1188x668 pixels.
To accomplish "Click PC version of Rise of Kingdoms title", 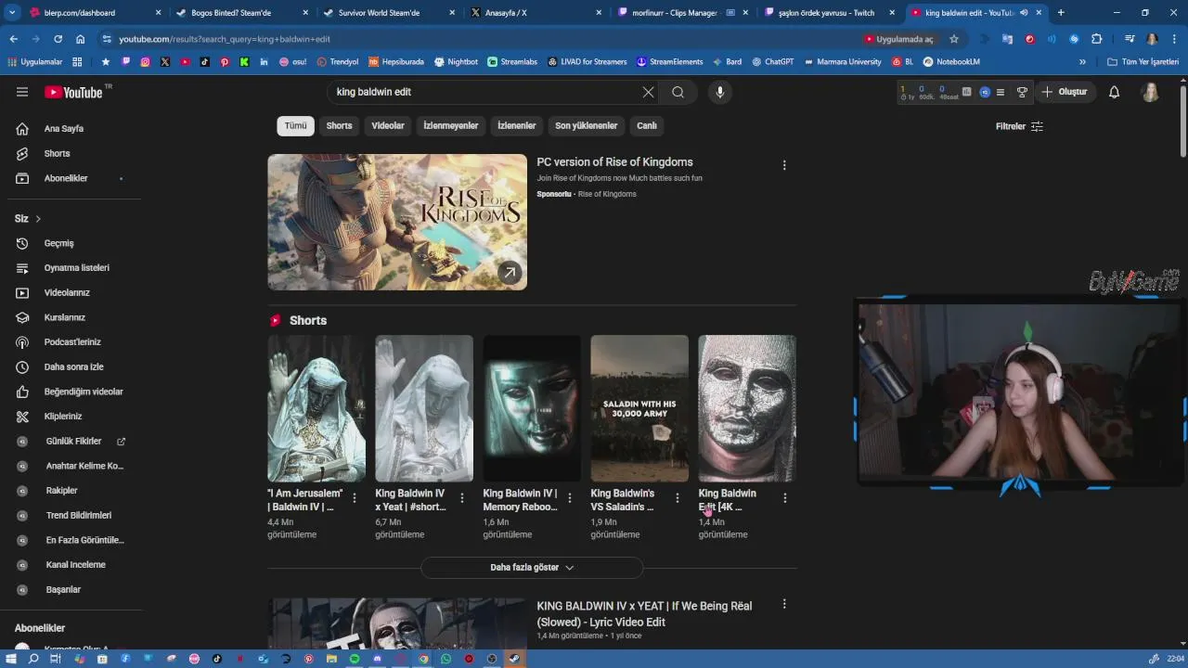I will [614, 162].
